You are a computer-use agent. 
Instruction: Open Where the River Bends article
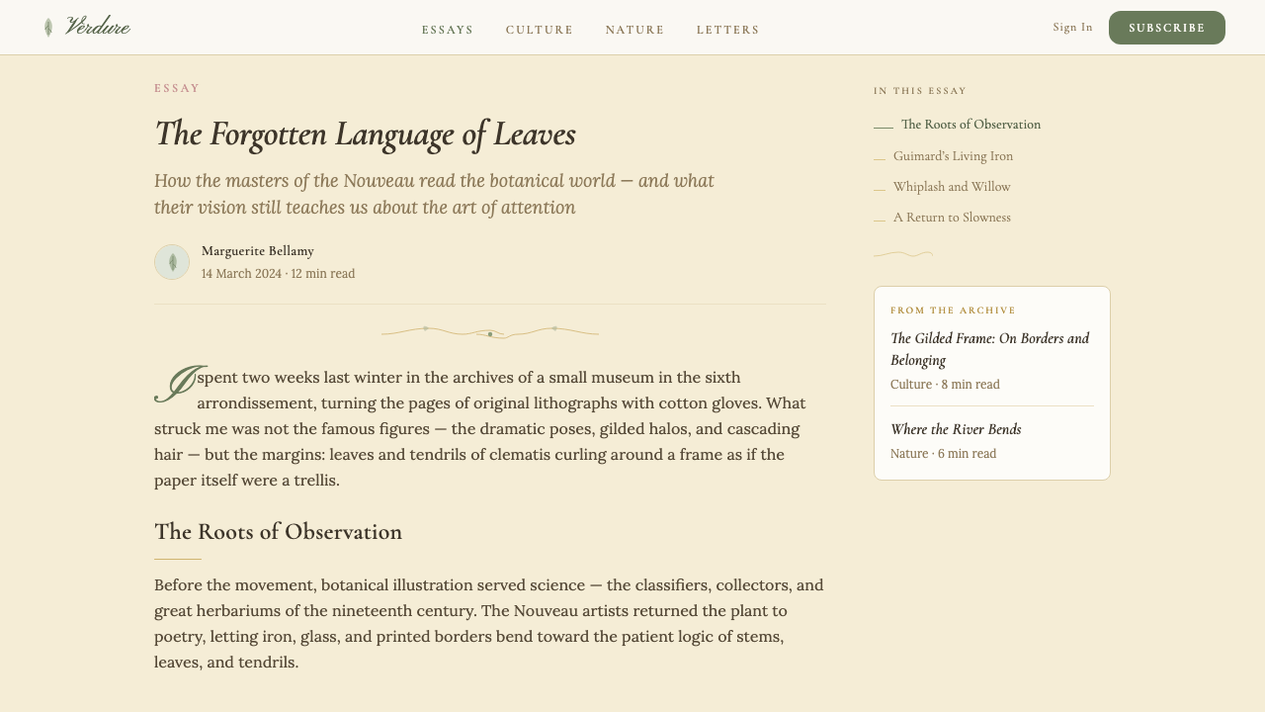[x=956, y=429]
